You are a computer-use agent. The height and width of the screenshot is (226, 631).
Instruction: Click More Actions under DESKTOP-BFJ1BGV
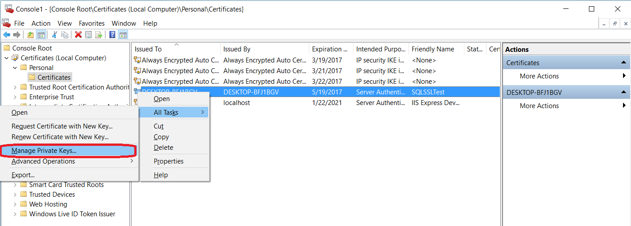[539, 106]
